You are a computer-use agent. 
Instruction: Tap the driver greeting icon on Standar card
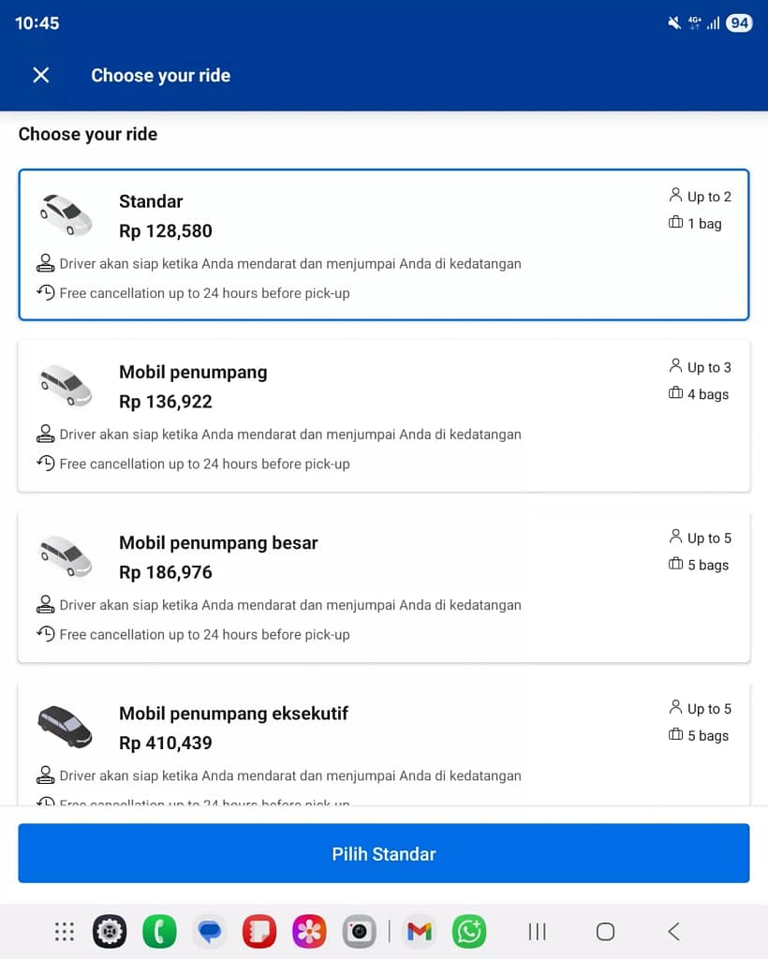coord(46,263)
